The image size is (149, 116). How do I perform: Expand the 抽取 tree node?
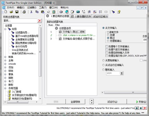pos(5,78)
